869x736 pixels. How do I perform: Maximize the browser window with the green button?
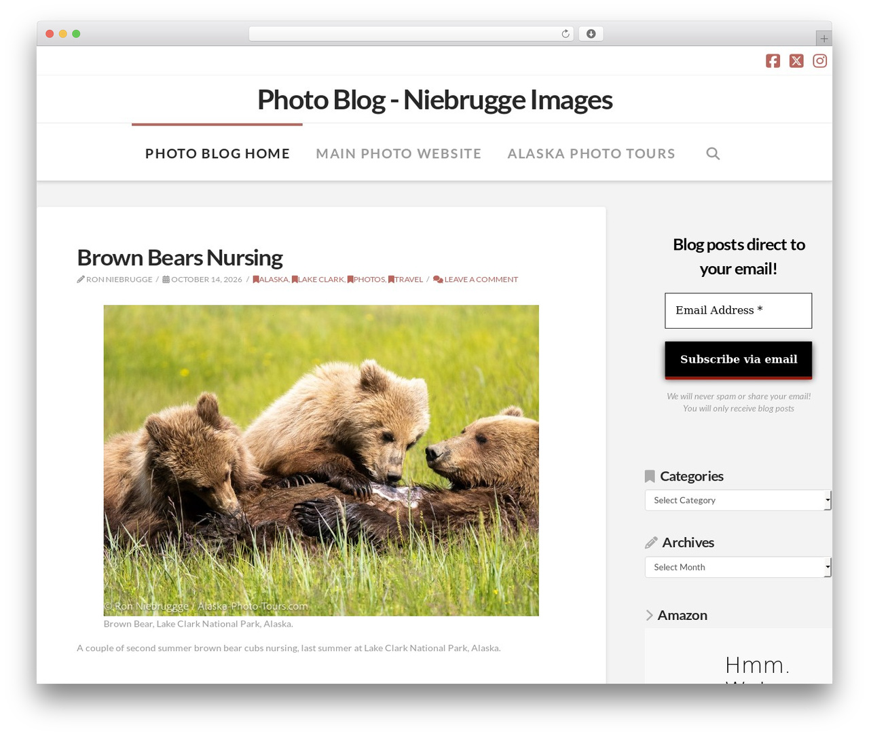pyautogui.click(x=76, y=34)
